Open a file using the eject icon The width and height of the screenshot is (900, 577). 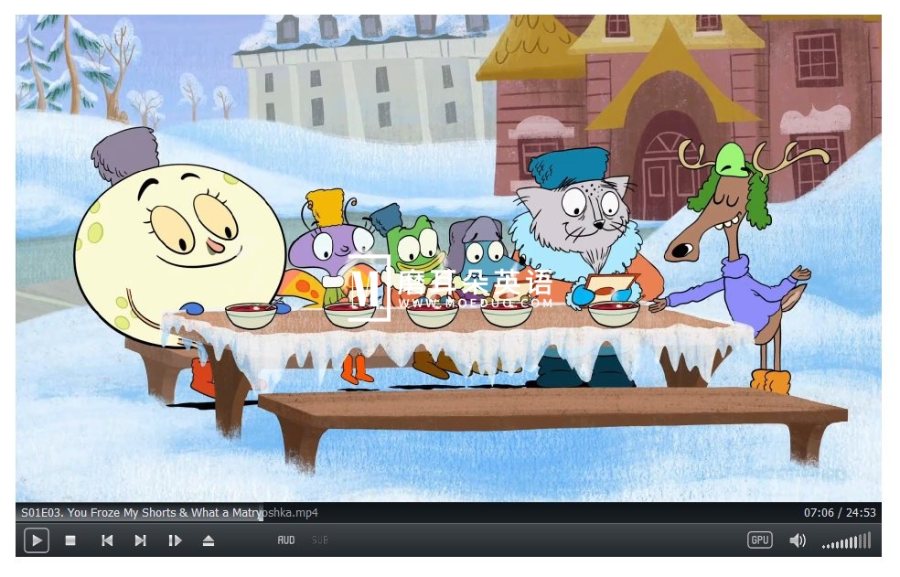[x=209, y=540]
